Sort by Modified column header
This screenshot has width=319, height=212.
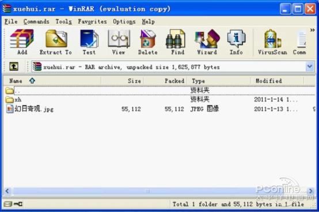277,81
